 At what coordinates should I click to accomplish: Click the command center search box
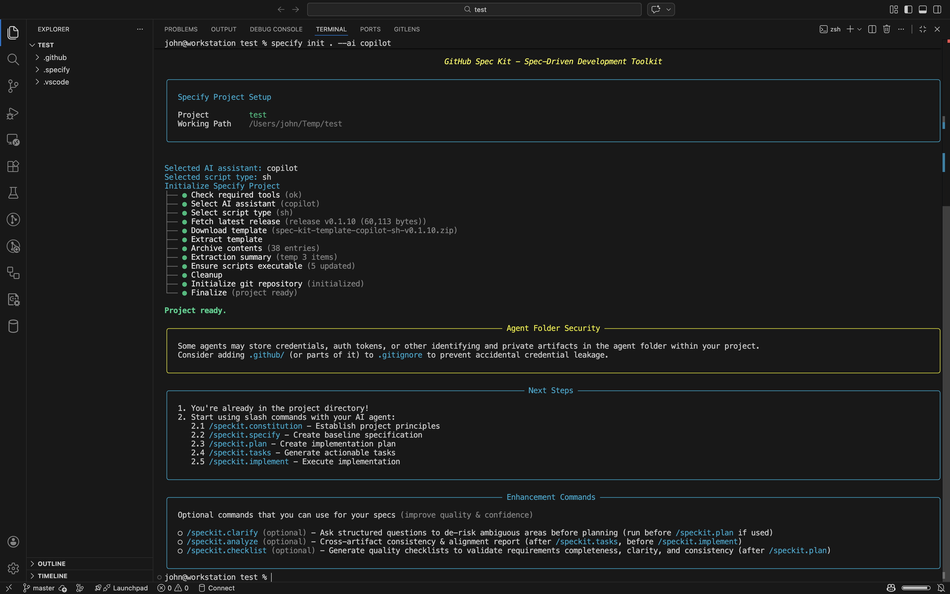coord(474,9)
